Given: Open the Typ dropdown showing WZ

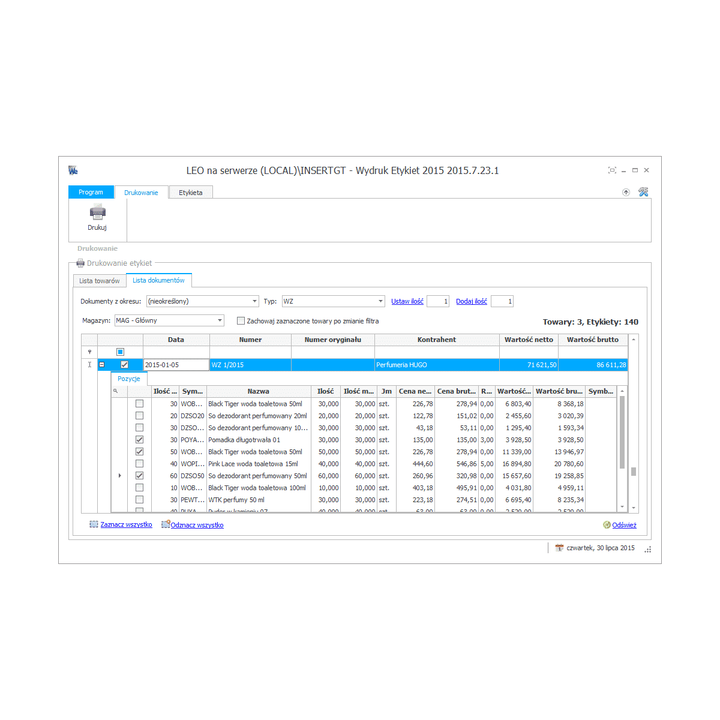Looking at the screenshot, I should tap(380, 301).
